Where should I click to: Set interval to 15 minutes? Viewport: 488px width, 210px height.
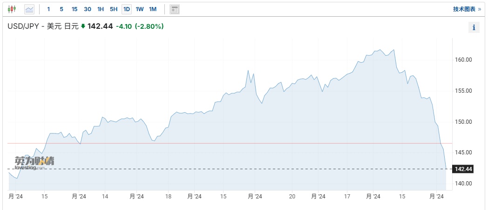point(75,9)
